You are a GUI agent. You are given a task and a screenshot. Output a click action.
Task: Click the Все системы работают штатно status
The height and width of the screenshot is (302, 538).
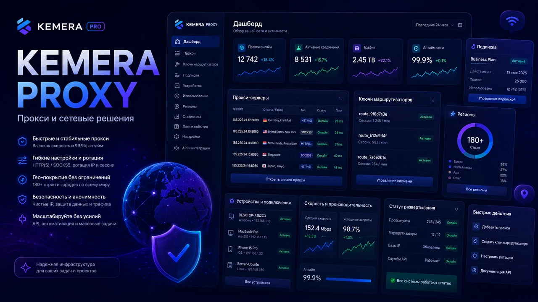[421, 281]
